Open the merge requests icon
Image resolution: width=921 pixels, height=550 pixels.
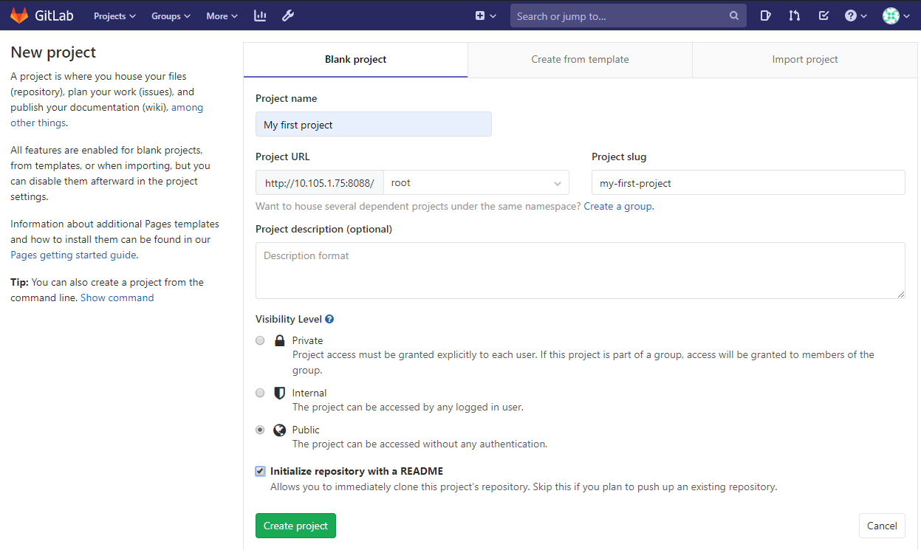795,16
